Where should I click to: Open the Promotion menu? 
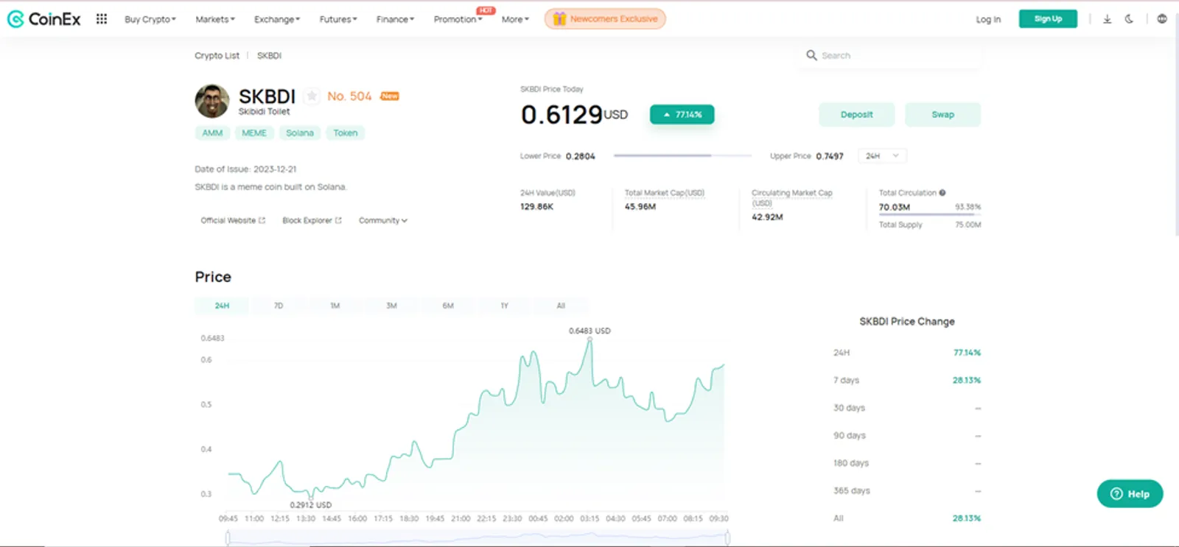click(x=458, y=19)
